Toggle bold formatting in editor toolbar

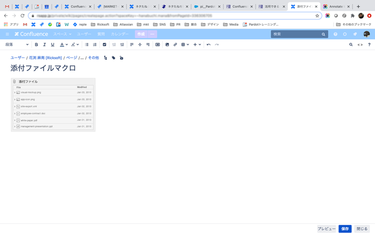36,45
